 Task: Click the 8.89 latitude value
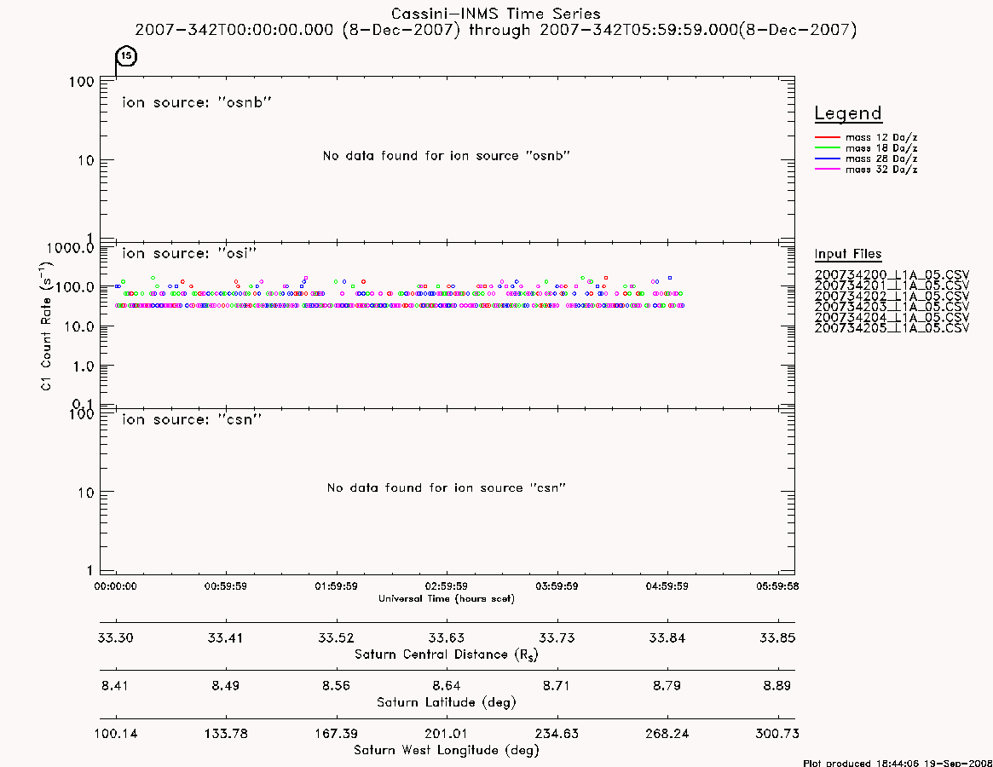tap(777, 686)
